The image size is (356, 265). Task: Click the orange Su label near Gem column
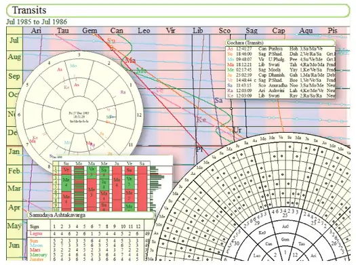(x=111, y=41)
